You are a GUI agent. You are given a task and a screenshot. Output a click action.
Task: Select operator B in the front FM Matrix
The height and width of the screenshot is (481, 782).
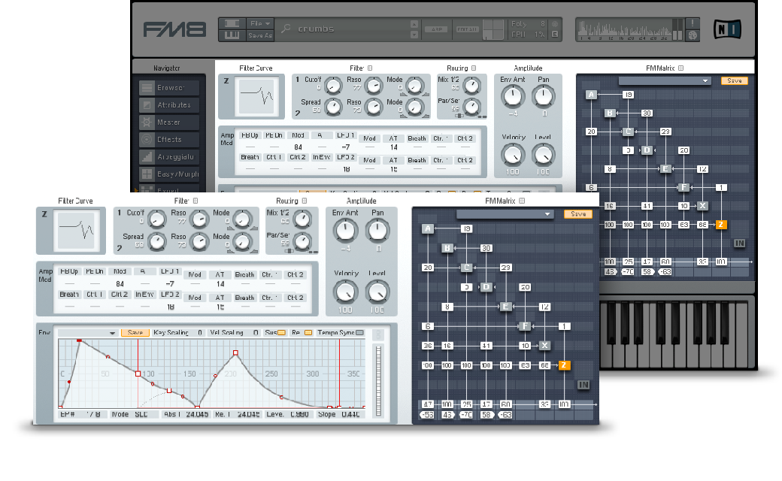[447, 248]
